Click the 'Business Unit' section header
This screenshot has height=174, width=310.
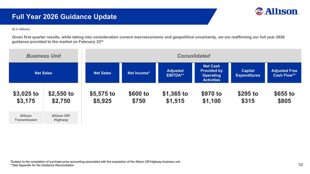pyautogui.click(x=44, y=56)
